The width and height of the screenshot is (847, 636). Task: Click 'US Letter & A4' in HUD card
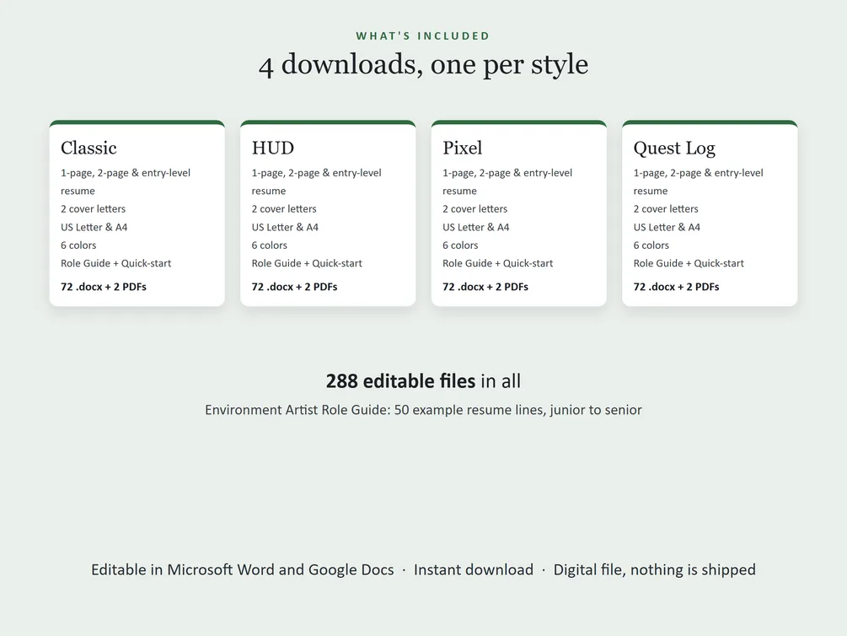[x=285, y=227]
